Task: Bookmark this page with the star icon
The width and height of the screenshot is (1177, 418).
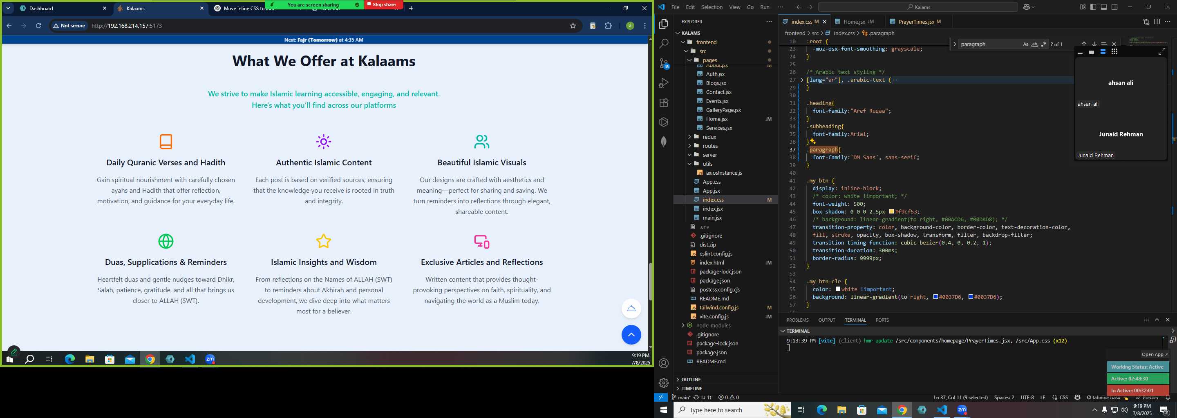Action: tap(573, 26)
